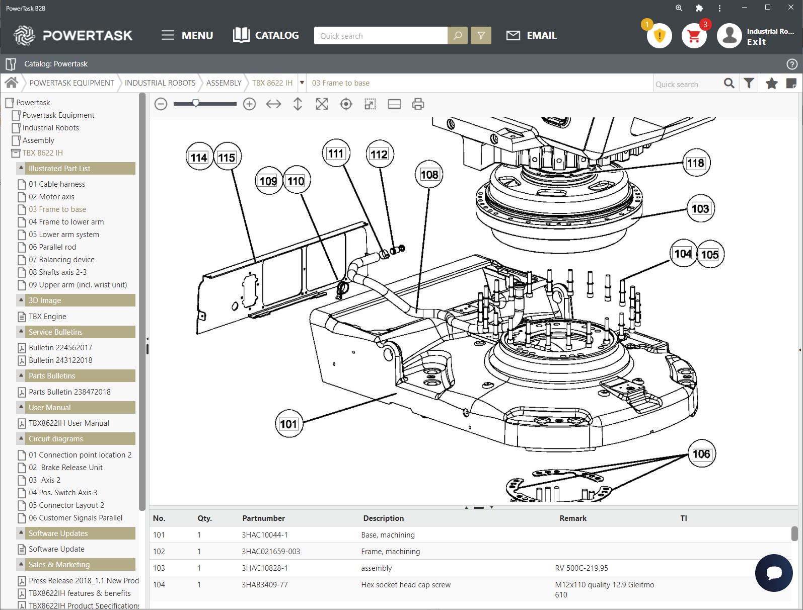Open the live chat bubble
803x610 pixels.
click(x=774, y=573)
